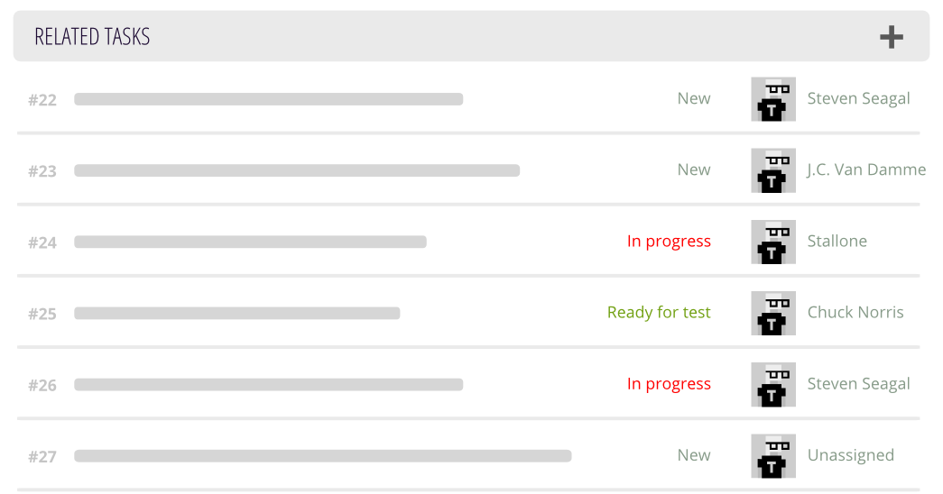Viewport: 943px width, 494px height.
Task: Click 'J.C. Van Damme' assignee name
Action: click(x=865, y=170)
